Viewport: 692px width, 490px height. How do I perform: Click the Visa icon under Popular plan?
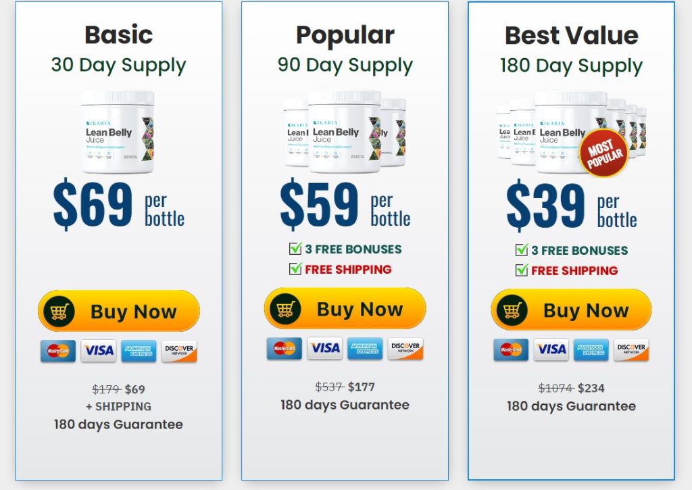(x=325, y=348)
